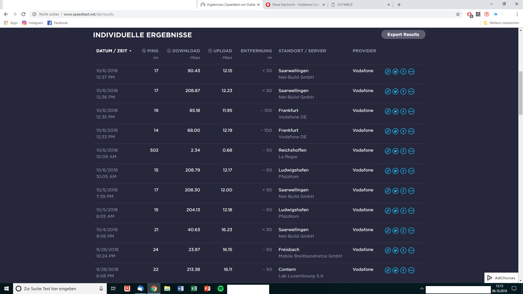
Task: Share 208.87 Mbps result on Twitter
Action: [x=396, y=92]
